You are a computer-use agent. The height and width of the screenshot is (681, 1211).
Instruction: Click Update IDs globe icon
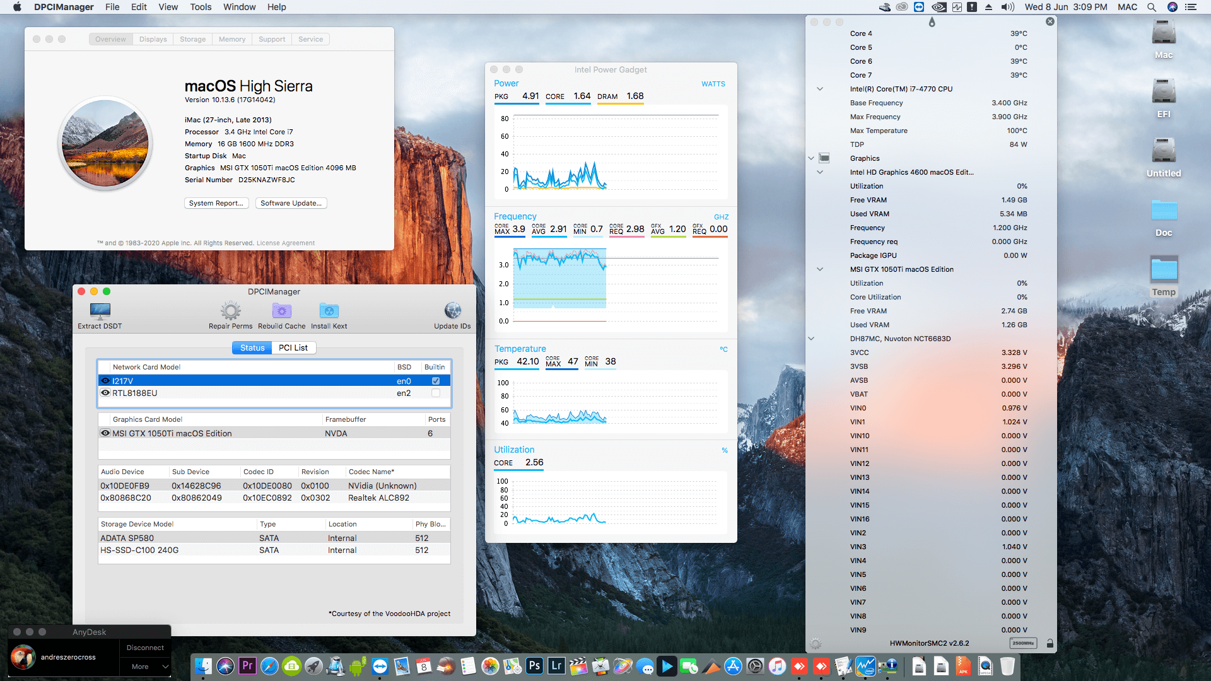point(452,316)
